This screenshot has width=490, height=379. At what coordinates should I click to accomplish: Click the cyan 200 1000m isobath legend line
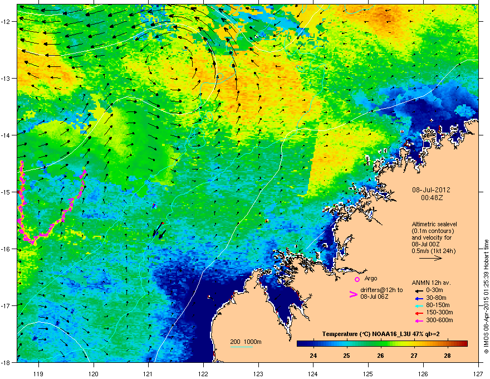(x=242, y=347)
